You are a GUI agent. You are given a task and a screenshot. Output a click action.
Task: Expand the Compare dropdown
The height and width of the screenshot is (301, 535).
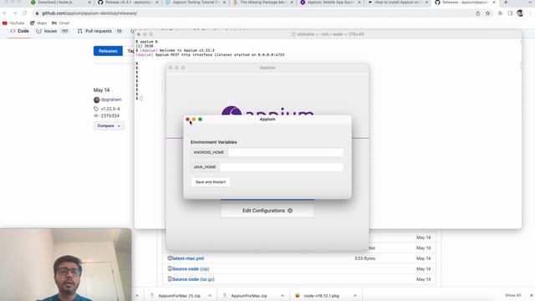tap(109, 126)
